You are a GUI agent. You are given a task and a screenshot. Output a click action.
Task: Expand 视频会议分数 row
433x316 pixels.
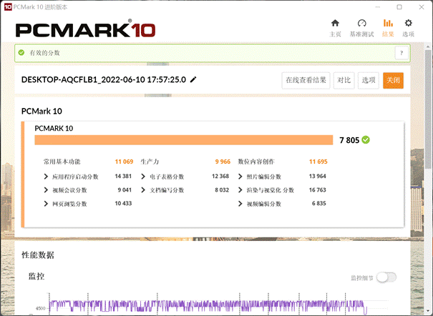click(x=47, y=190)
